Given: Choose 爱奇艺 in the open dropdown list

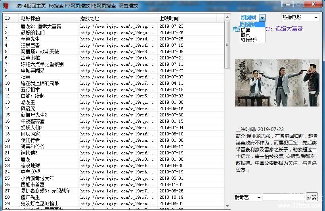Looking at the screenshot, I should pos(252,25).
